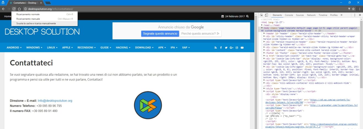363x129 pixels.
Task: Open the Google+ social icon
Action: (x=231, y=48)
